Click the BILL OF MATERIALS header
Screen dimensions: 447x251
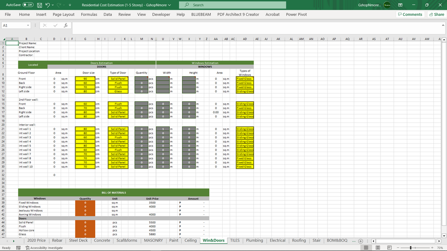coord(114,193)
